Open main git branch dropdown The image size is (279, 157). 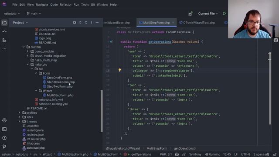(x=34, y=14)
